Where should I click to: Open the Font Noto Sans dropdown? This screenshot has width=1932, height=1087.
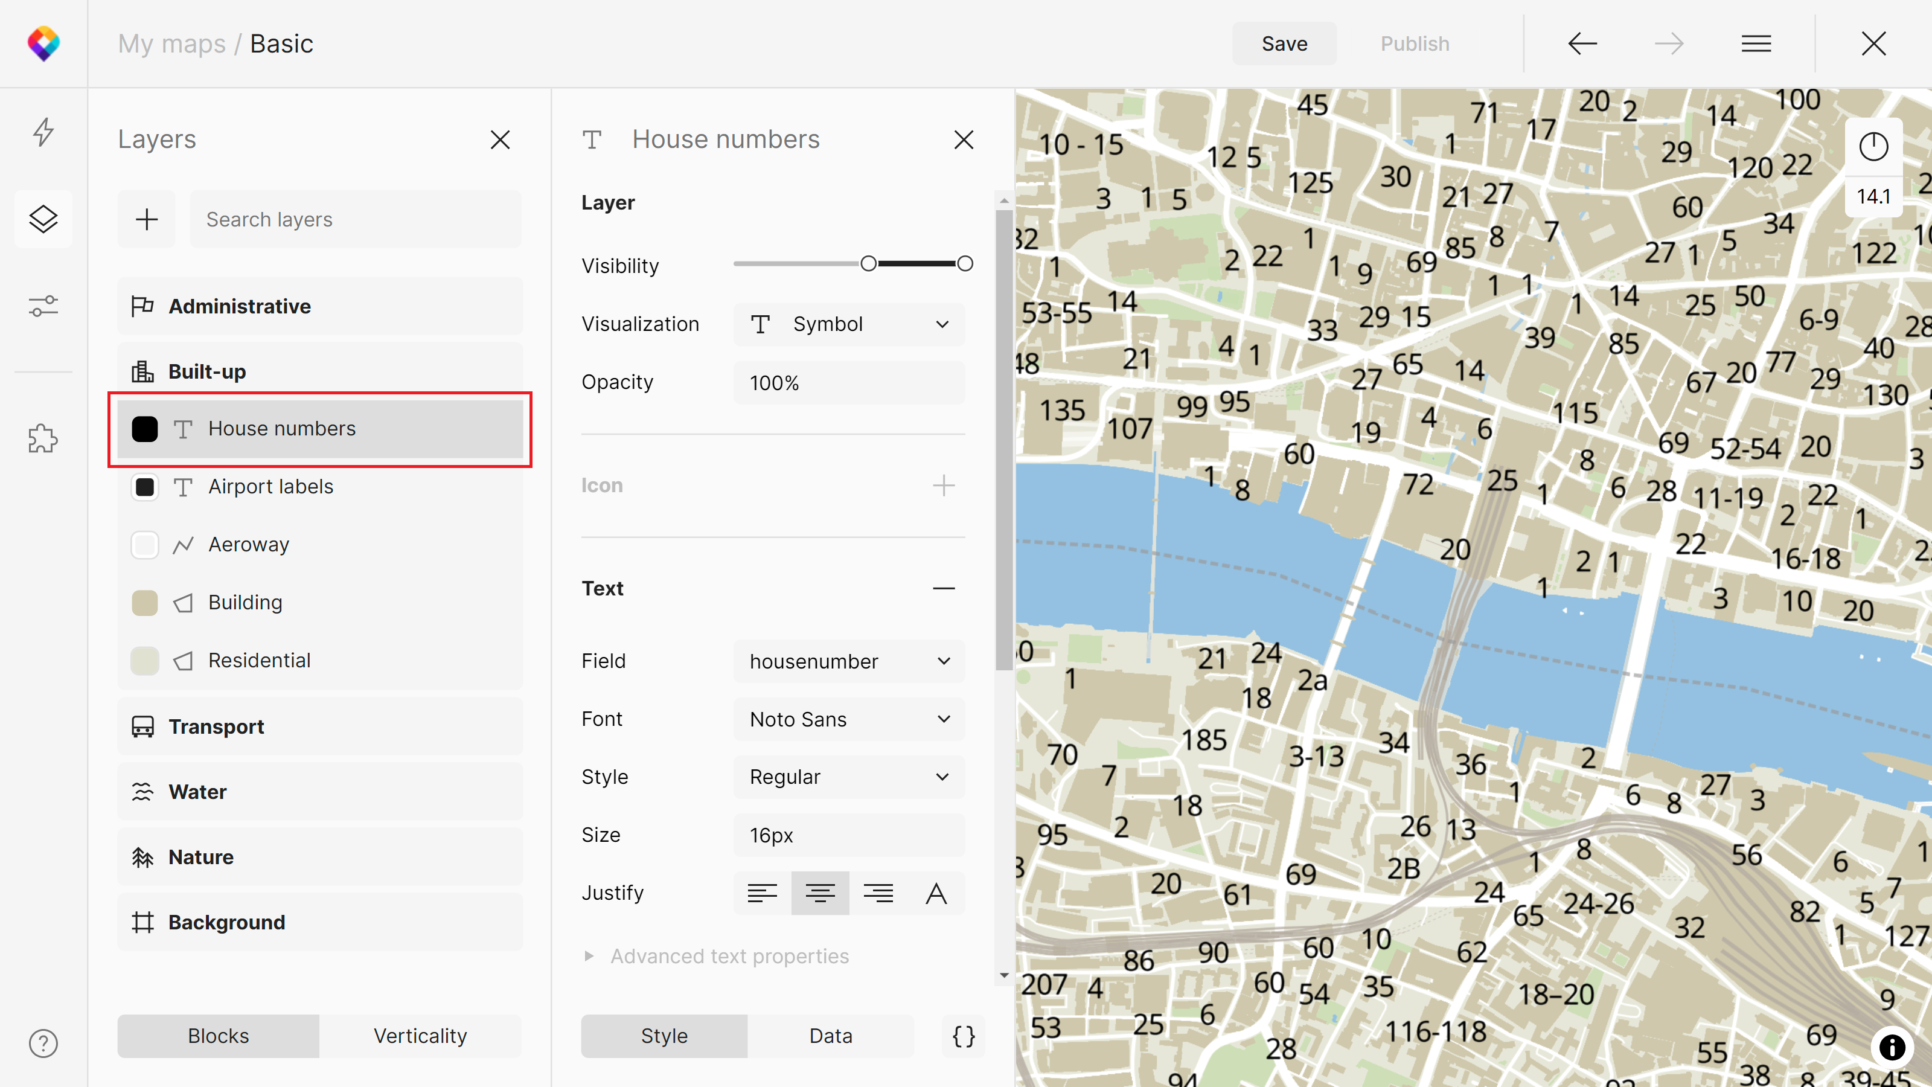(x=848, y=719)
